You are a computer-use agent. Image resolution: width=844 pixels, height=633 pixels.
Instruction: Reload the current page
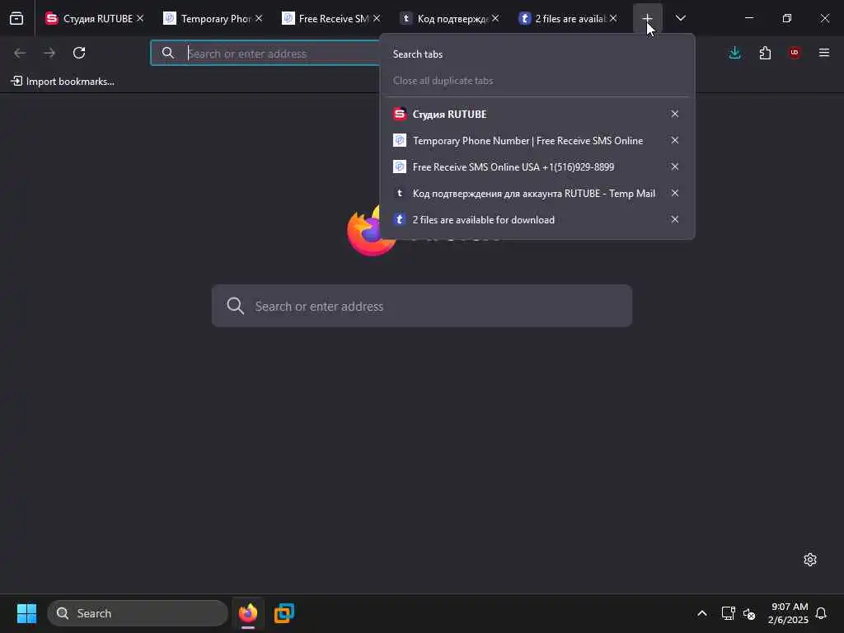click(x=79, y=53)
